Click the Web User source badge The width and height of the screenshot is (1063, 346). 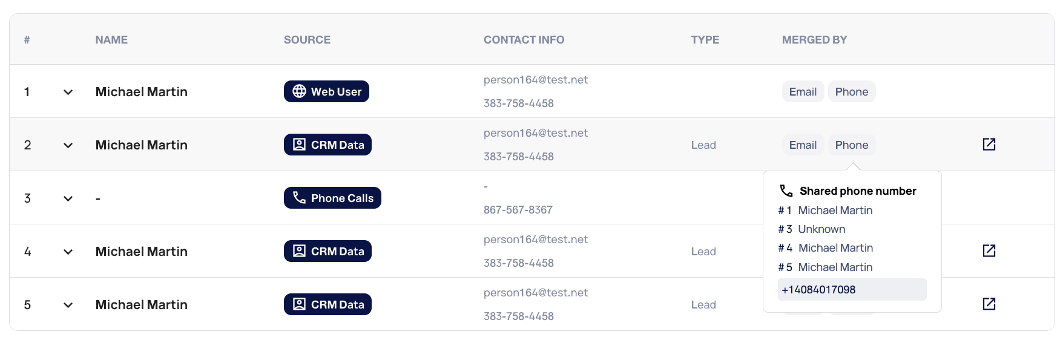pyautogui.click(x=326, y=91)
